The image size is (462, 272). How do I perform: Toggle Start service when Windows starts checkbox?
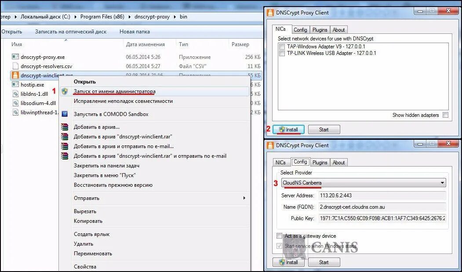click(x=279, y=246)
